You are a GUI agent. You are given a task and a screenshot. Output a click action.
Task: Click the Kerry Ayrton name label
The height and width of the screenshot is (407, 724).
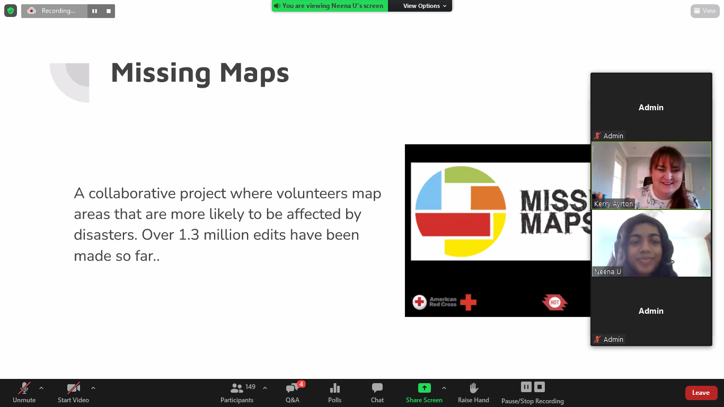coord(613,204)
